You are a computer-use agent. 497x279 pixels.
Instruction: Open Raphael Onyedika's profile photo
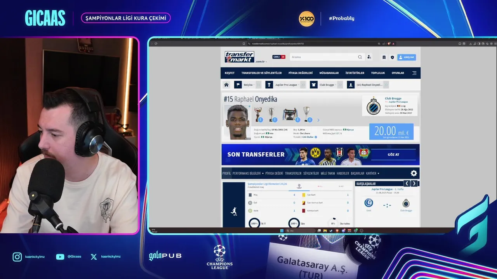point(238,122)
